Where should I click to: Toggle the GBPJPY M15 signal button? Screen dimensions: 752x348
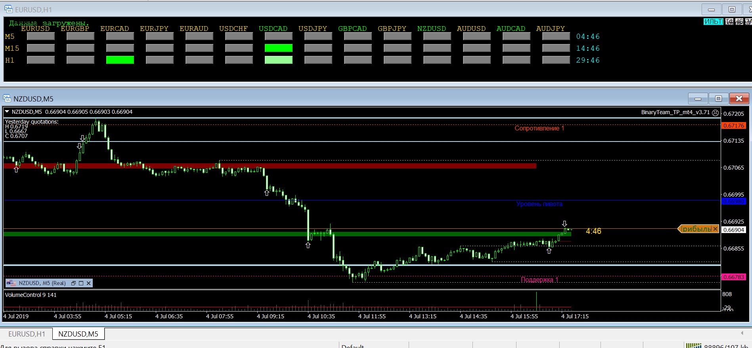coord(398,48)
